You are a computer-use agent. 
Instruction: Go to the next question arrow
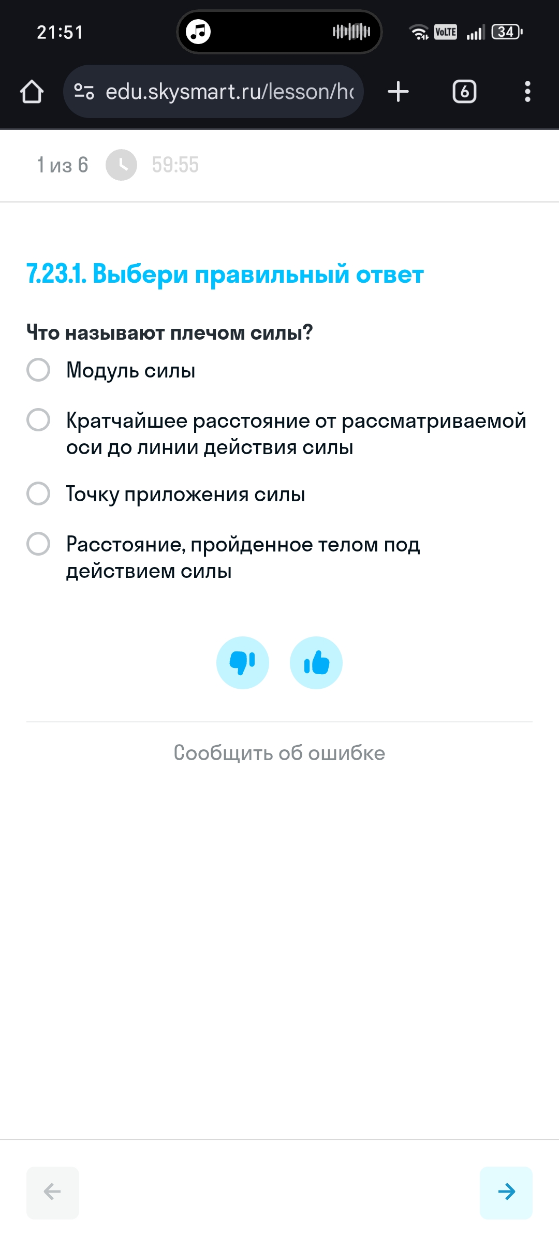506,1192
